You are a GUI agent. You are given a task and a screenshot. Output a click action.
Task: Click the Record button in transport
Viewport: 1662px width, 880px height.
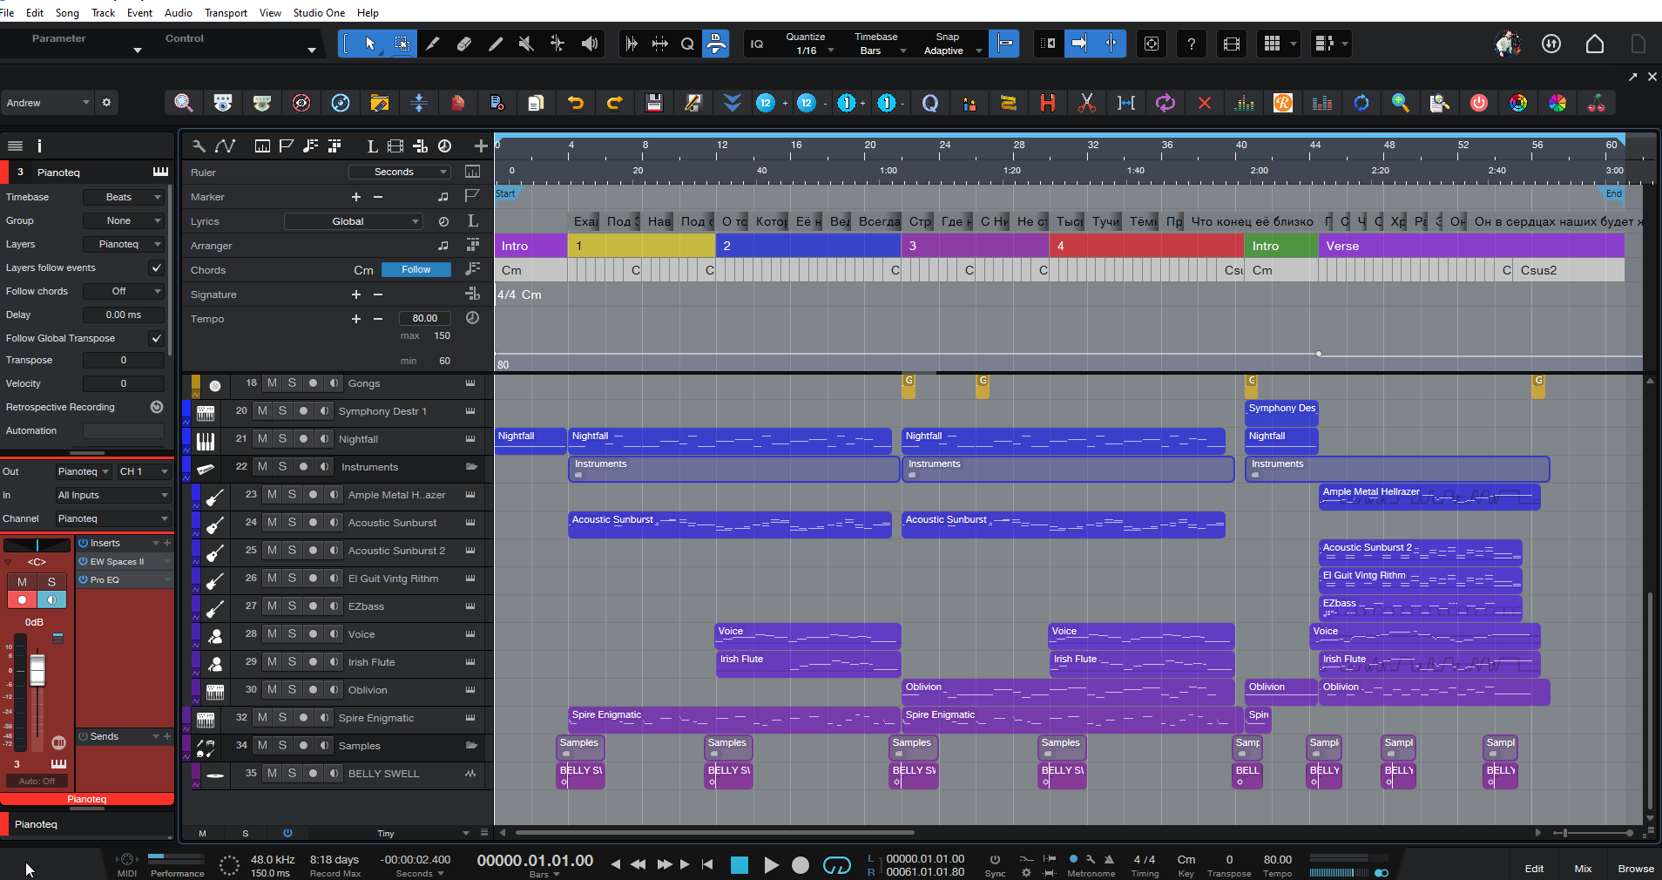pos(801,864)
